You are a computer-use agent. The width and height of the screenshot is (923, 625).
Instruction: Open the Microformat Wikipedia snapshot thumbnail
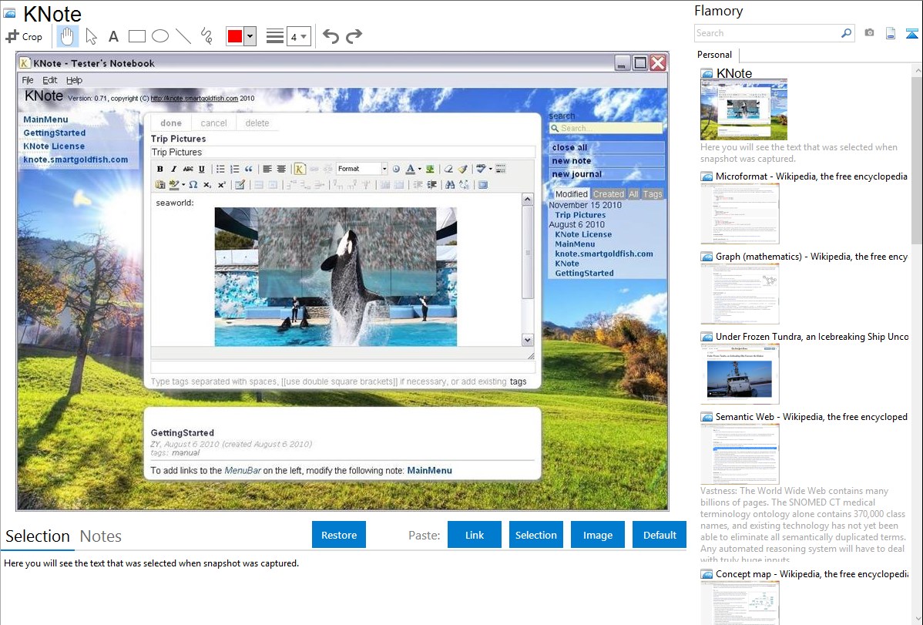coord(740,213)
